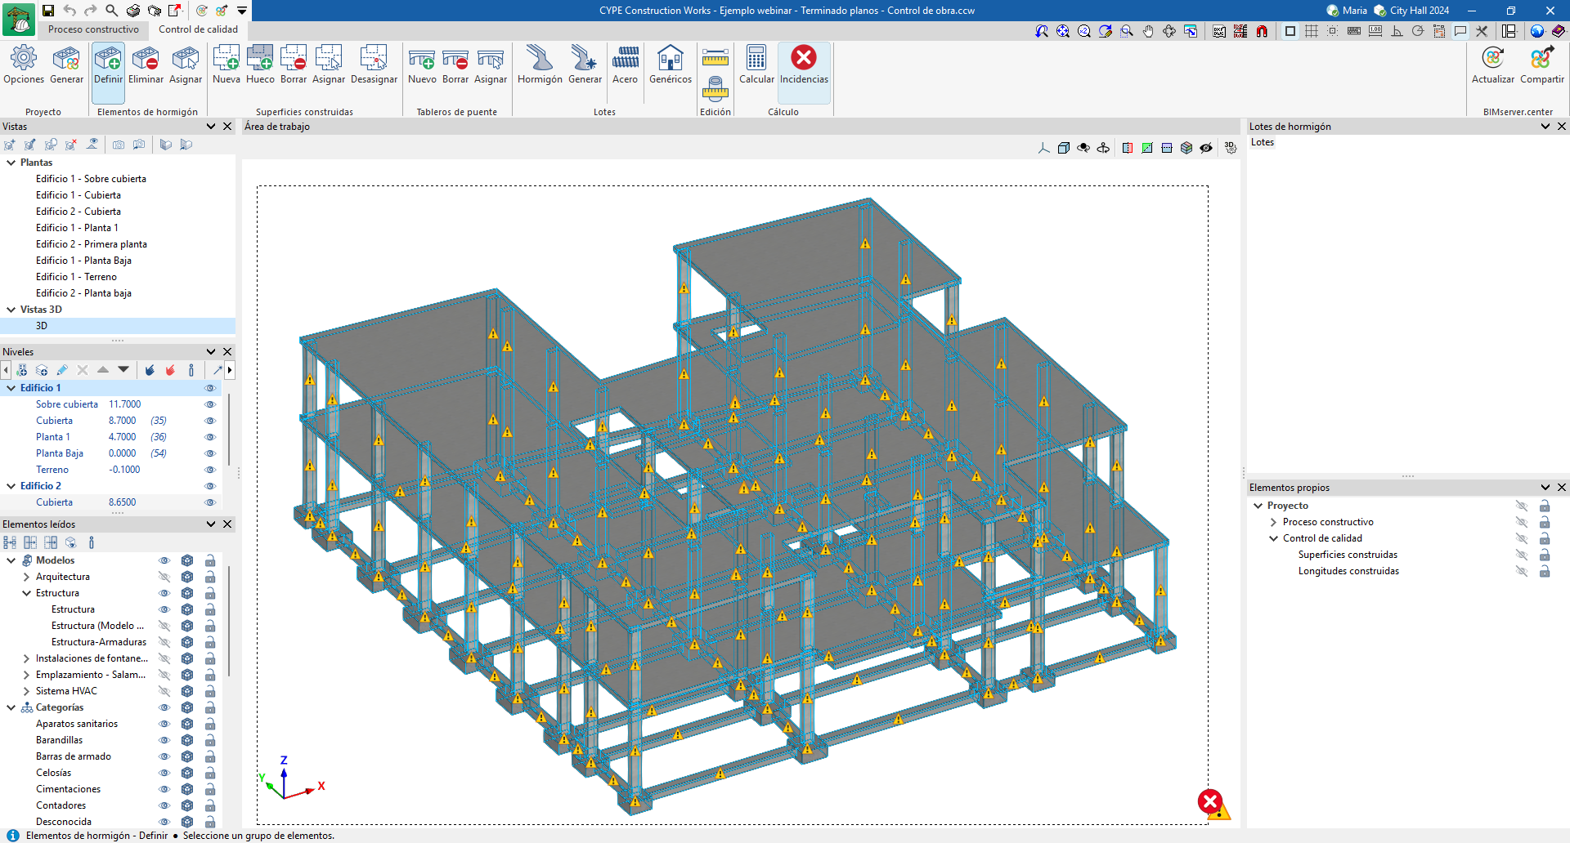The width and height of the screenshot is (1570, 843).
Task: Select the Hormigón lots tool
Action: pos(540,59)
